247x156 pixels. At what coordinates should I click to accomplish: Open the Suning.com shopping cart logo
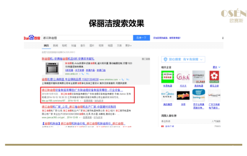pos(198,95)
